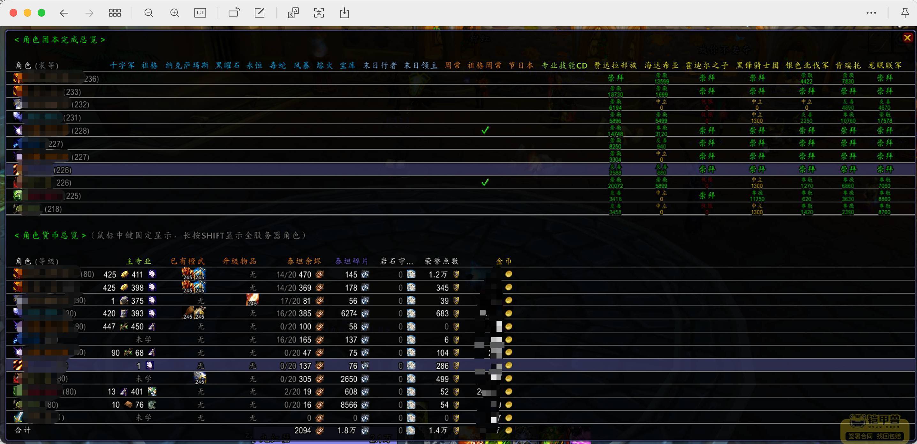The height and width of the screenshot is (444, 917).
Task: Click green checkmark in the 226) row
Action: [485, 182]
